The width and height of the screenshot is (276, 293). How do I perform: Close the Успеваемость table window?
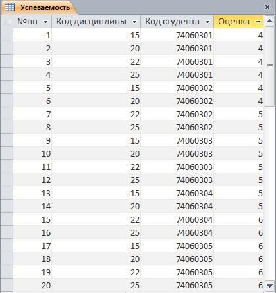click(x=267, y=7)
